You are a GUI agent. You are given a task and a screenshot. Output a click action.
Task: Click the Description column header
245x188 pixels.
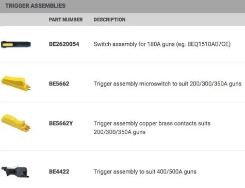[x=109, y=20]
